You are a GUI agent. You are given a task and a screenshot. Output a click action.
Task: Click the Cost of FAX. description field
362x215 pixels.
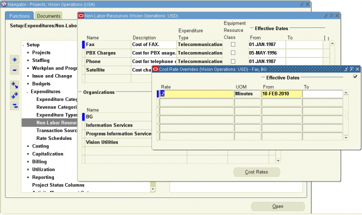[154, 44]
